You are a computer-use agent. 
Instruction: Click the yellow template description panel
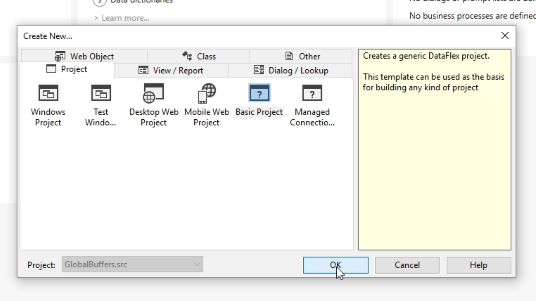(x=434, y=167)
